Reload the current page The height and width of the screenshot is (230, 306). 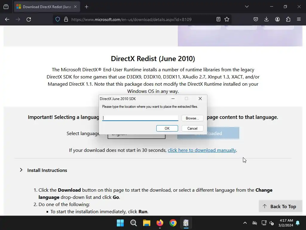coord(29,19)
